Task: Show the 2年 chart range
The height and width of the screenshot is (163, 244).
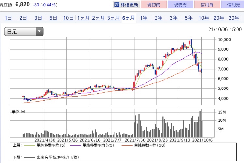Action: 158,18
